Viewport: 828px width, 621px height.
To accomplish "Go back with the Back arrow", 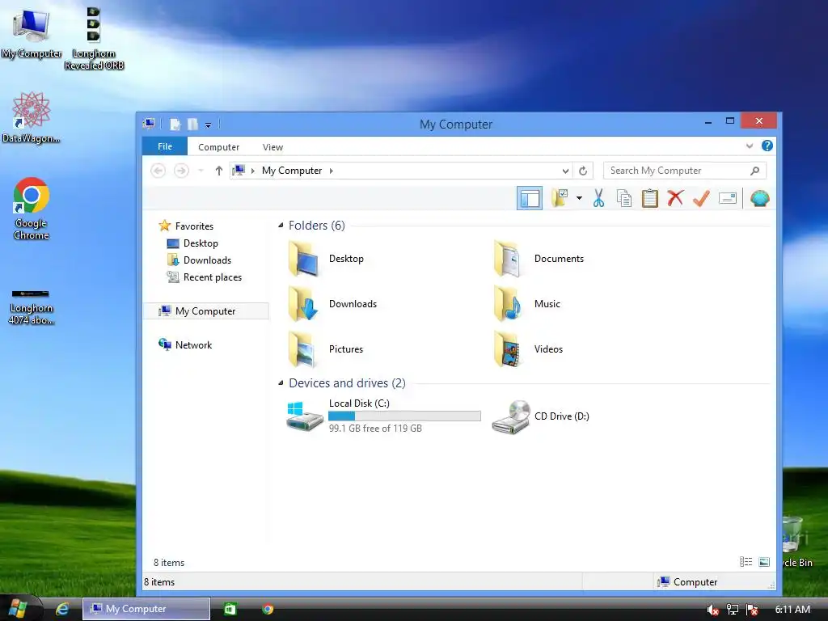I will click(158, 171).
